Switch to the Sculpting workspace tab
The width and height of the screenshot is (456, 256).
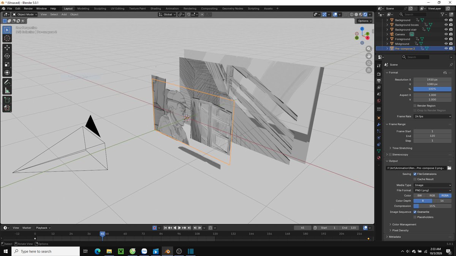pos(100,8)
